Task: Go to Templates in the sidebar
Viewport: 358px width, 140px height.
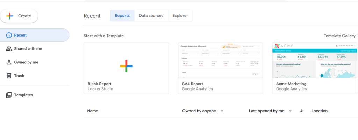Action: (23, 95)
